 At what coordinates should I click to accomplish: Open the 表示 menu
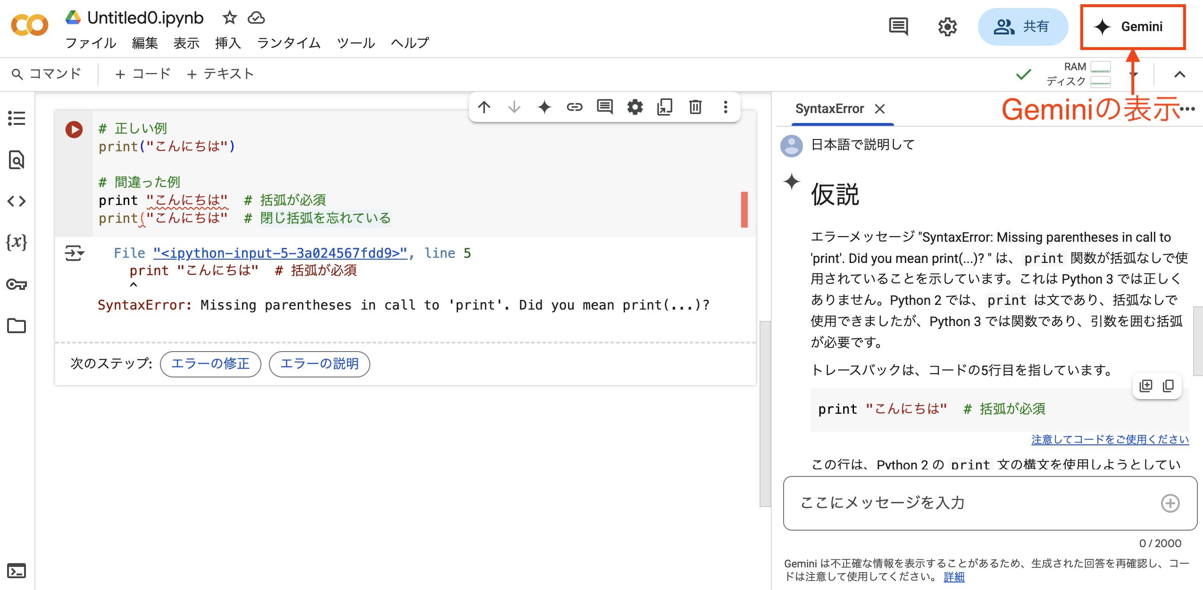coord(186,43)
